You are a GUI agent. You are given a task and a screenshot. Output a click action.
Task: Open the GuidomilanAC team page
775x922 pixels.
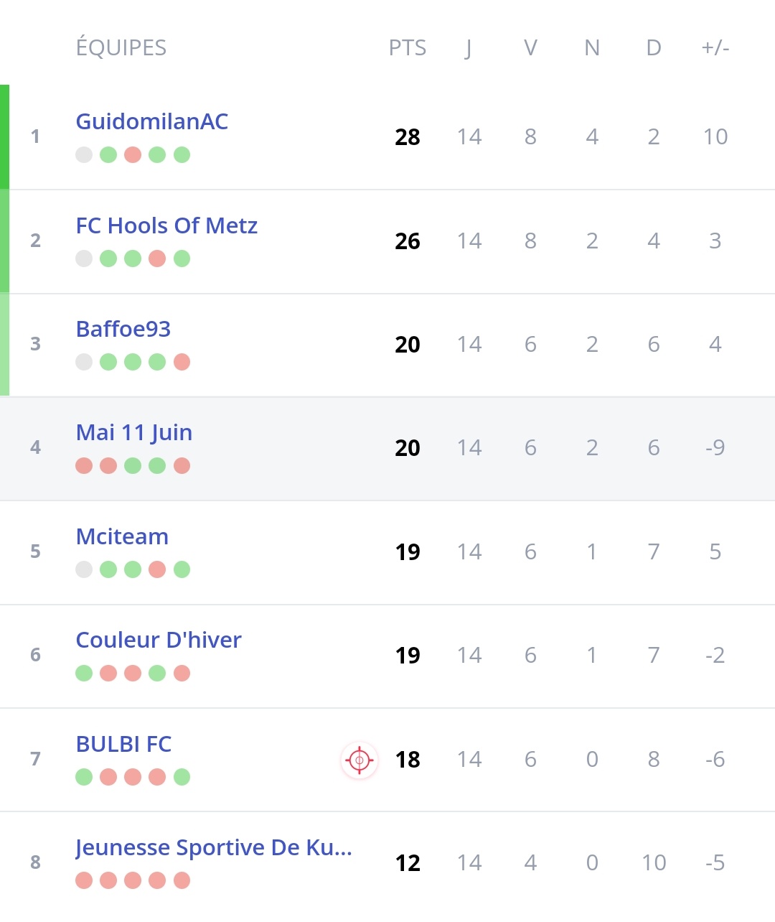point(152,121)
